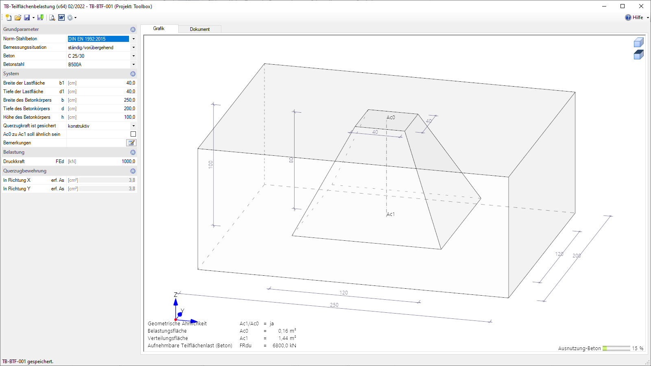Collapse the Belastung section
Image resolution: width=651 pixels, height=366 pixels.
(x=133, y=152)
